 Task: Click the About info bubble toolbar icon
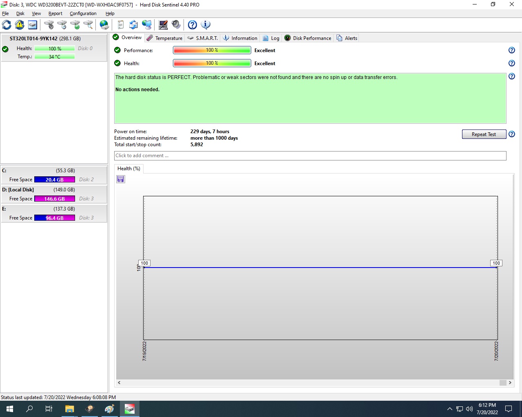click(206, 25)
